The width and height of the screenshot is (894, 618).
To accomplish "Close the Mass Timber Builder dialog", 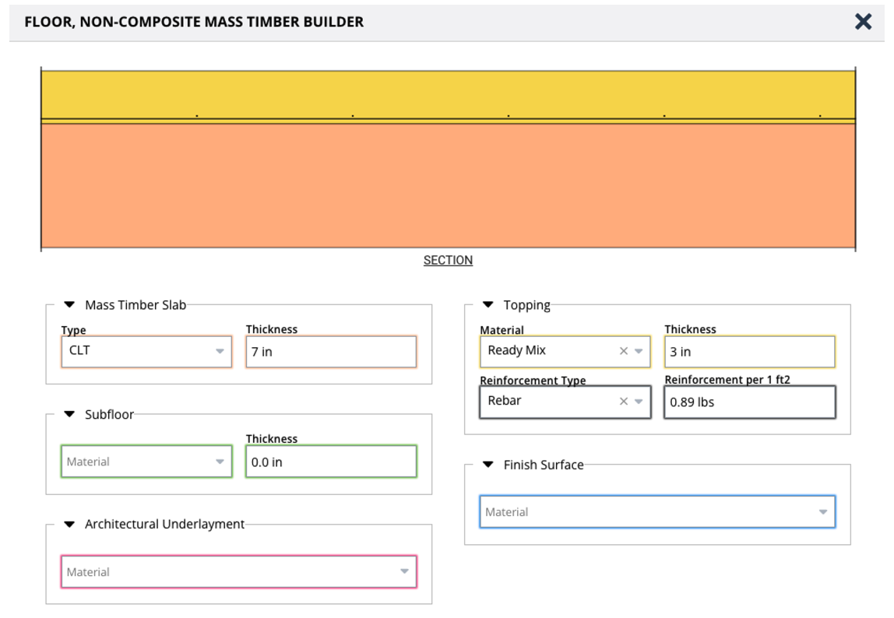I will click(863, 21).
